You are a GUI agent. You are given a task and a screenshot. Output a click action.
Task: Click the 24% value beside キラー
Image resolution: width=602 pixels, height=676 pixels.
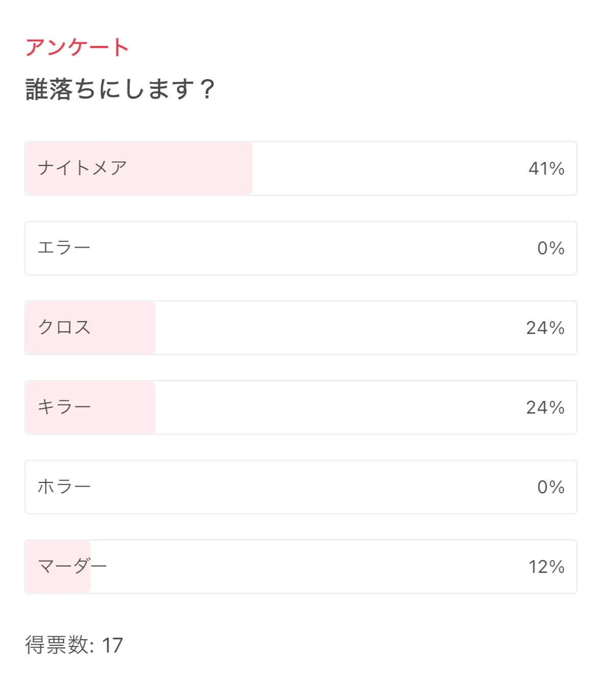[x=545, y=407]
